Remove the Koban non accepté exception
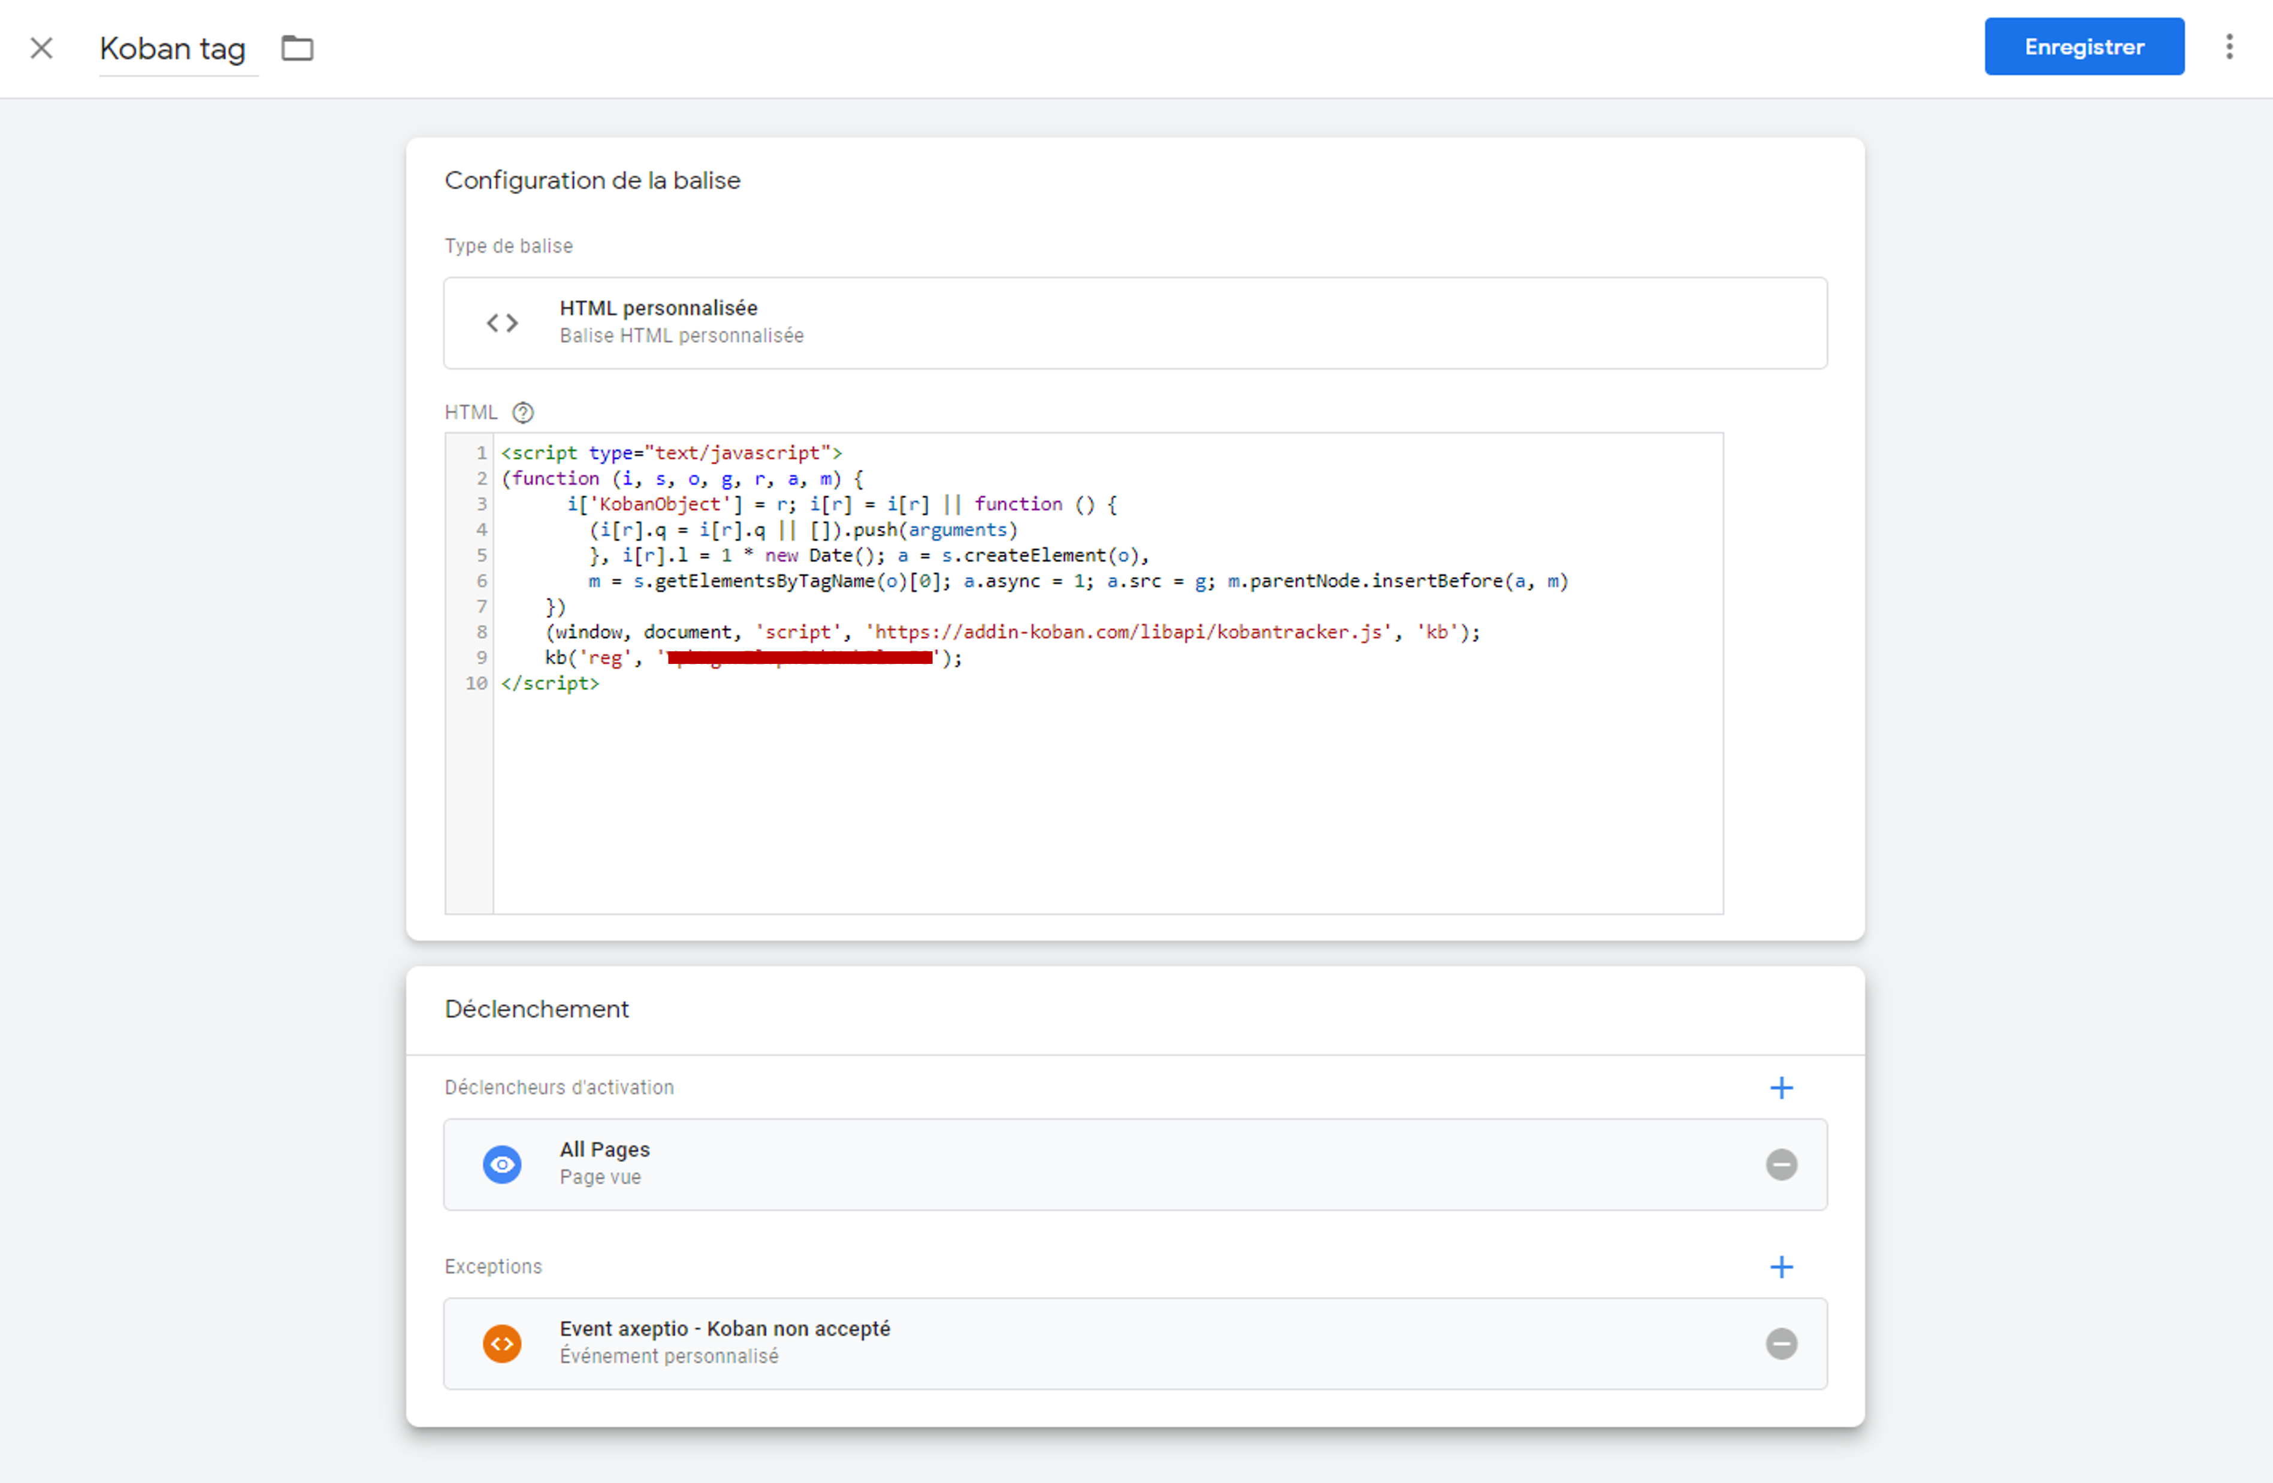Viewport: 2273px width, 1483px height. [x=1780, y=1343]
